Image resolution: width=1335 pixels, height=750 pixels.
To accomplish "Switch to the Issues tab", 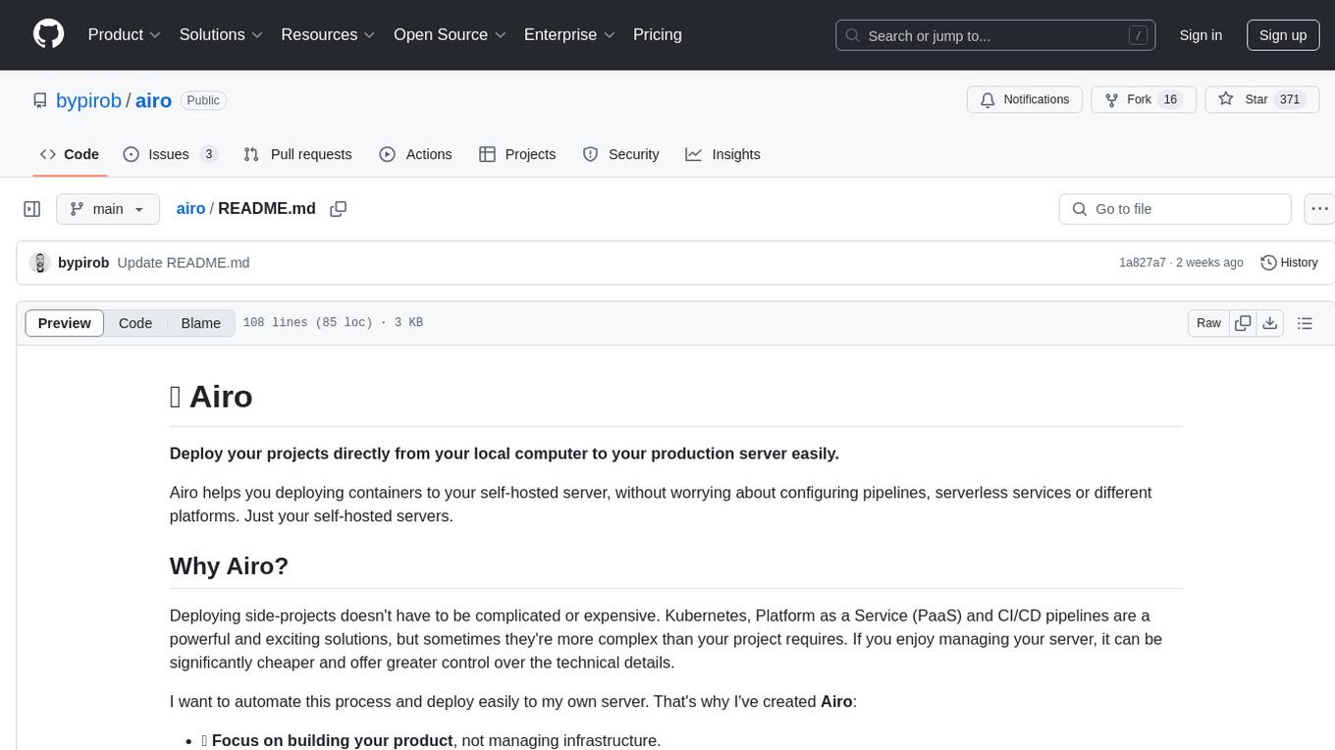I will coord(170,154).
